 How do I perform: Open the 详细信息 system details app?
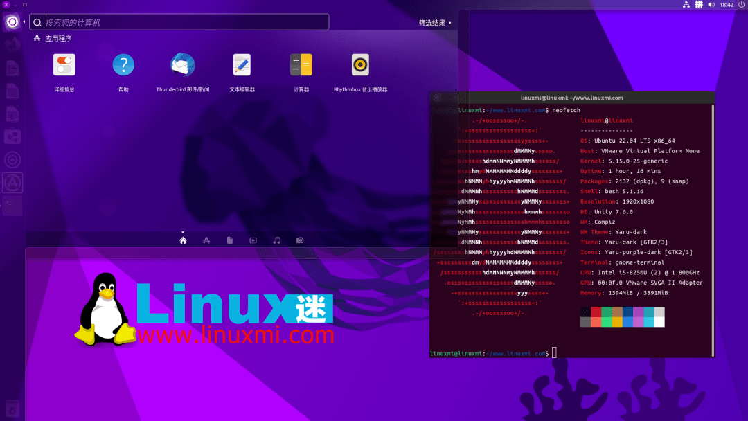click(x=64, y=64)
